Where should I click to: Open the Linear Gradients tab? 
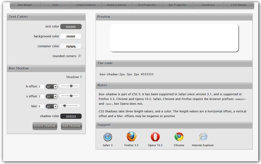(x=86, y=5)
